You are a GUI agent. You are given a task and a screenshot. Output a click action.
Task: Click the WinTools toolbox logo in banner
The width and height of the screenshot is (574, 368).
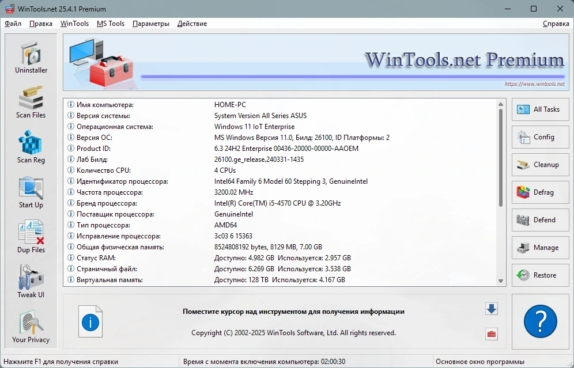click(101, 63)
